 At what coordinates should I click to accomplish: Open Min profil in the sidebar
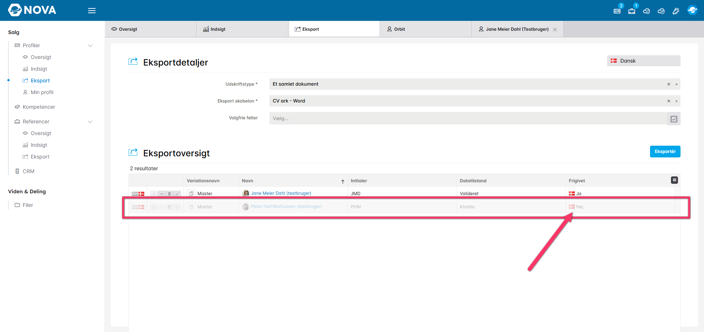coord(42,92)
